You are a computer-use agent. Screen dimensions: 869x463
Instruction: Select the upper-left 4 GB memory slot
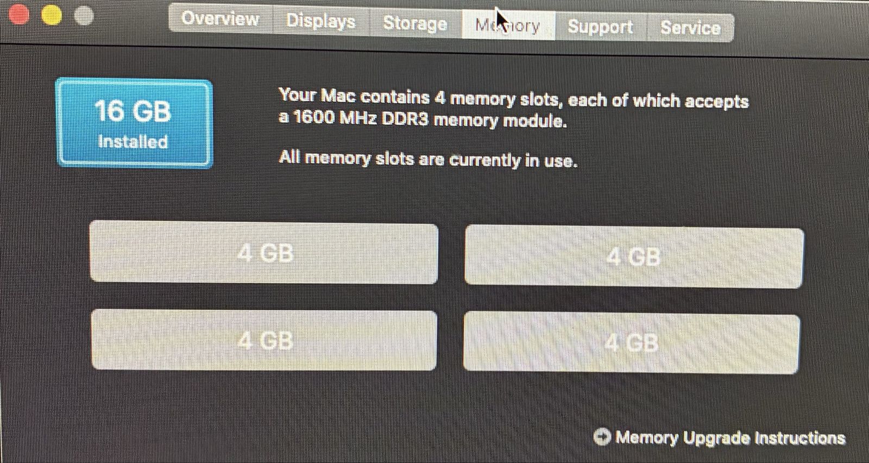tap(264, 253)
